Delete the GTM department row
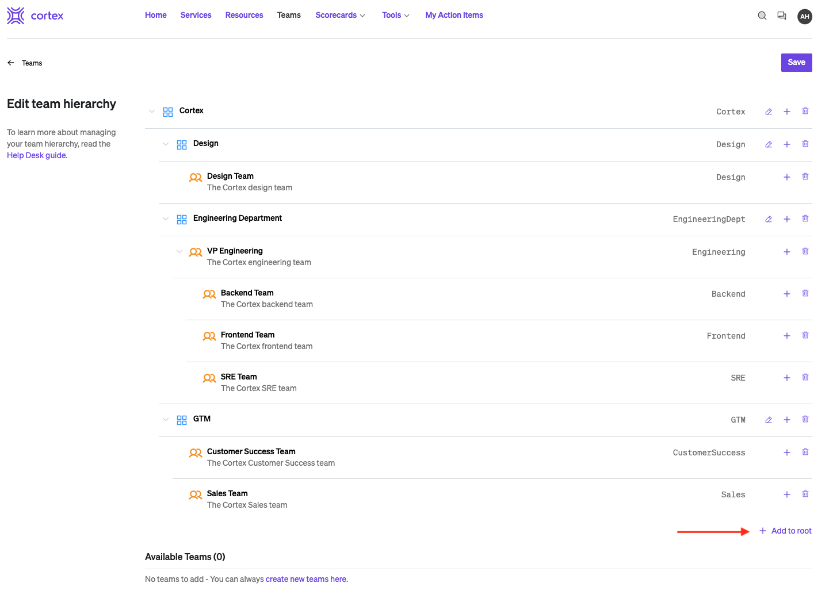The image size is (833, 602). [x=805, y=419]
